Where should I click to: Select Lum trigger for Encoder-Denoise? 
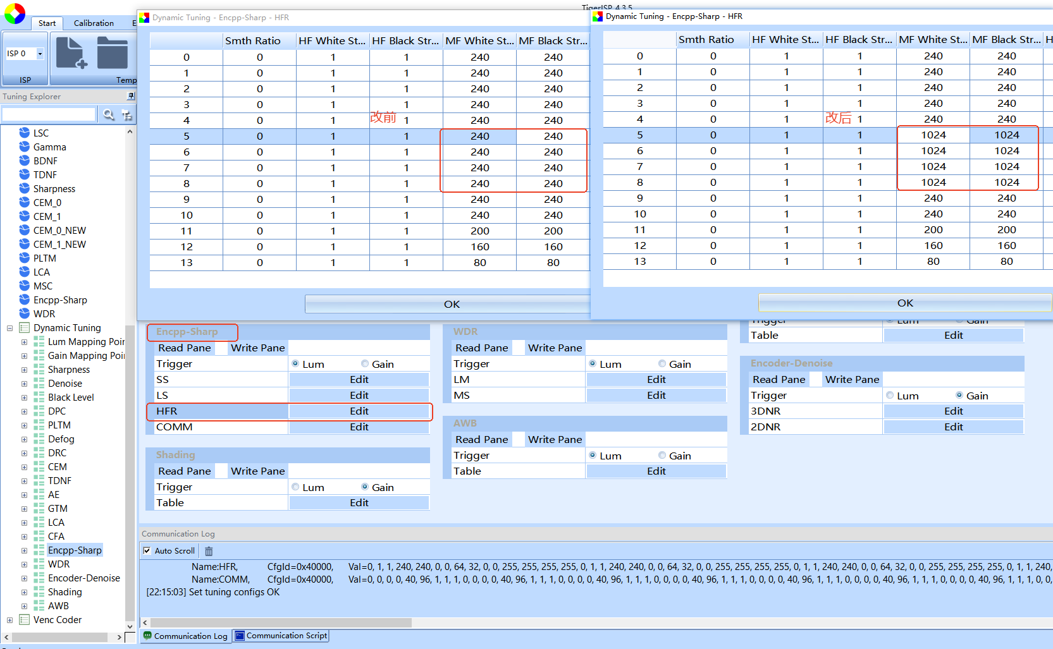tap(890, 395)
